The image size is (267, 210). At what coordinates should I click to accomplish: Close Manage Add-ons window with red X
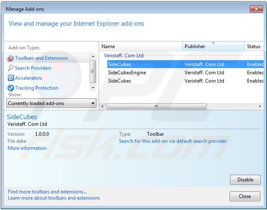click(x=256, y=9)
